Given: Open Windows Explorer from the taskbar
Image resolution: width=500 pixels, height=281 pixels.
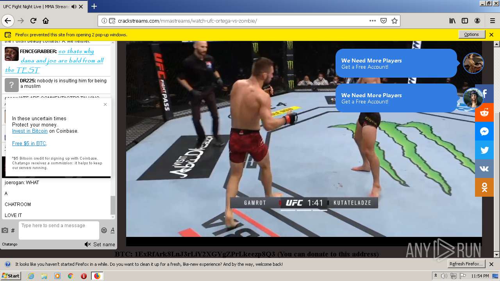Looking at the screenshot, I should pos(44,276).
